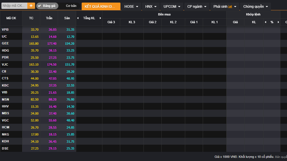The width and height of the screenshot is (287, 161).
Task: Open the KẾT QUẢ KINH D... tab
Action: 101,6
